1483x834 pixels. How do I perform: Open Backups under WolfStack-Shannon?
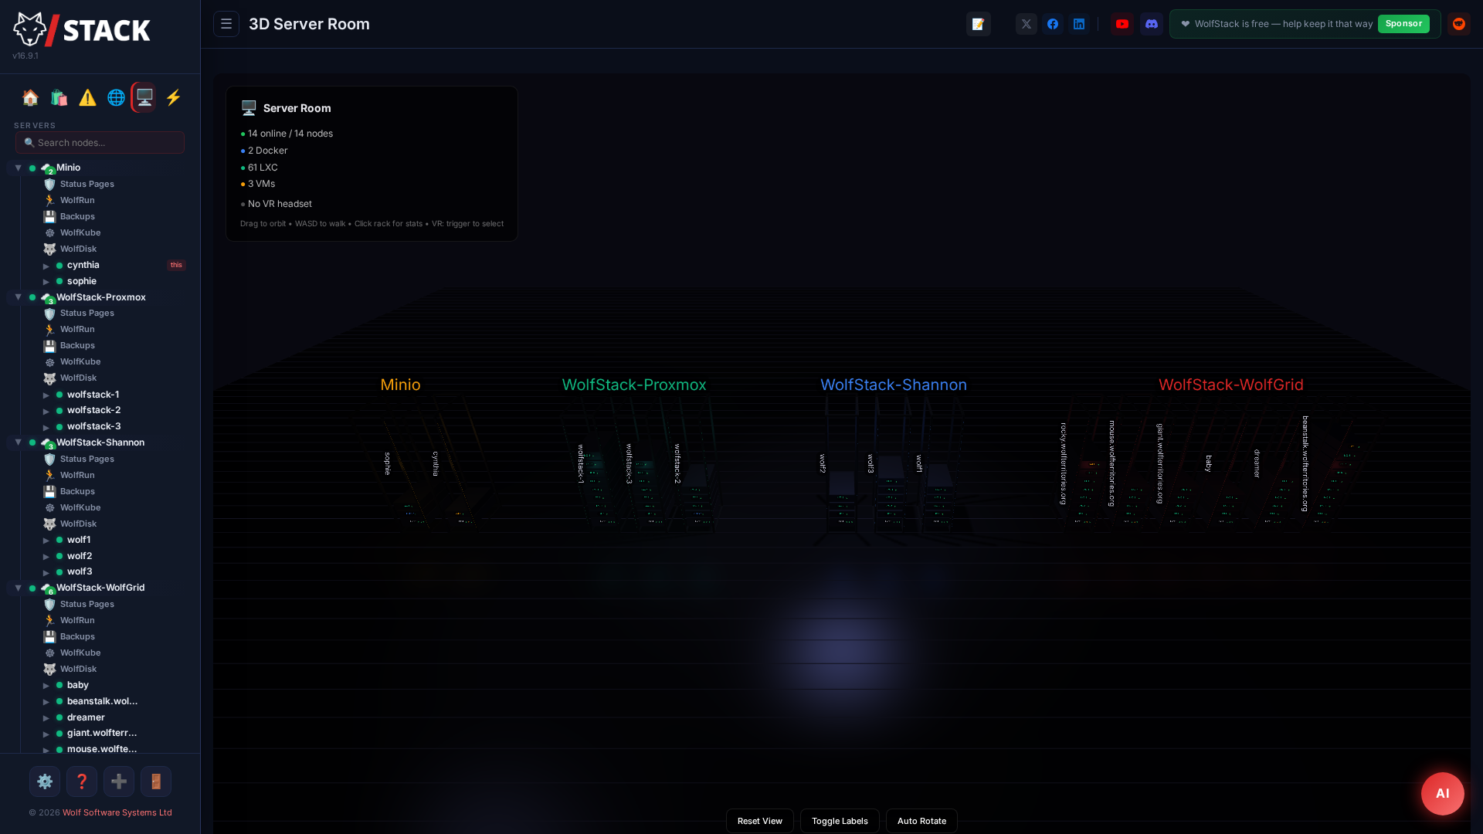[x=77, y=491]
